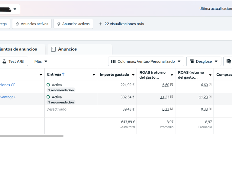The height and width of the screenshot is (176, 232).
Task: Open the Importe gastado column header arrow
Action: click(x=132, y=75)
